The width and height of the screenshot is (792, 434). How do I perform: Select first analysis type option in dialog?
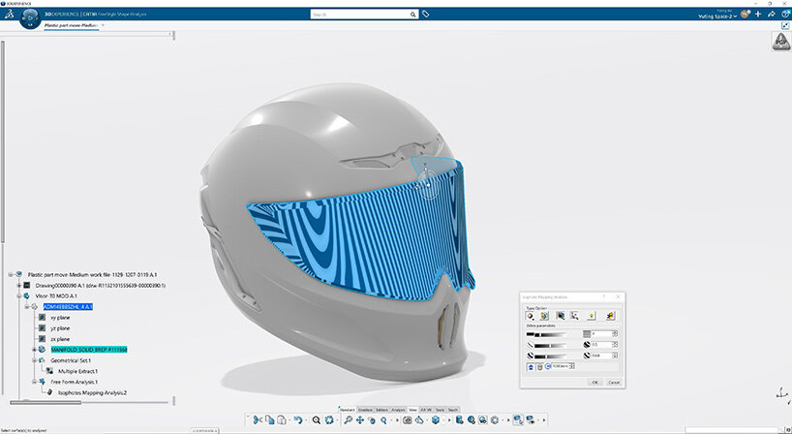coord(531,316)
